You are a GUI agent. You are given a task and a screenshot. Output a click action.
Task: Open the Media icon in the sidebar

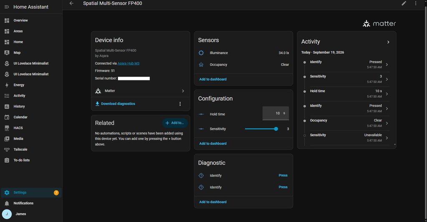click(7, 138)
